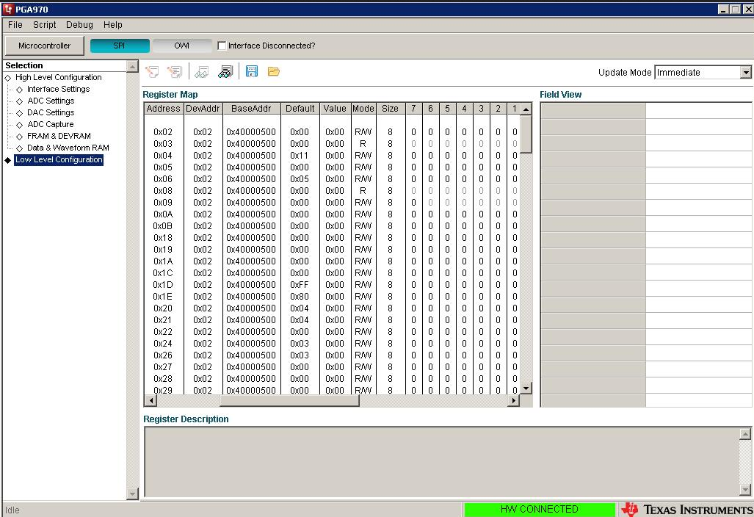
Task: Select the SPI interface toggle
Action: [120, 46]
